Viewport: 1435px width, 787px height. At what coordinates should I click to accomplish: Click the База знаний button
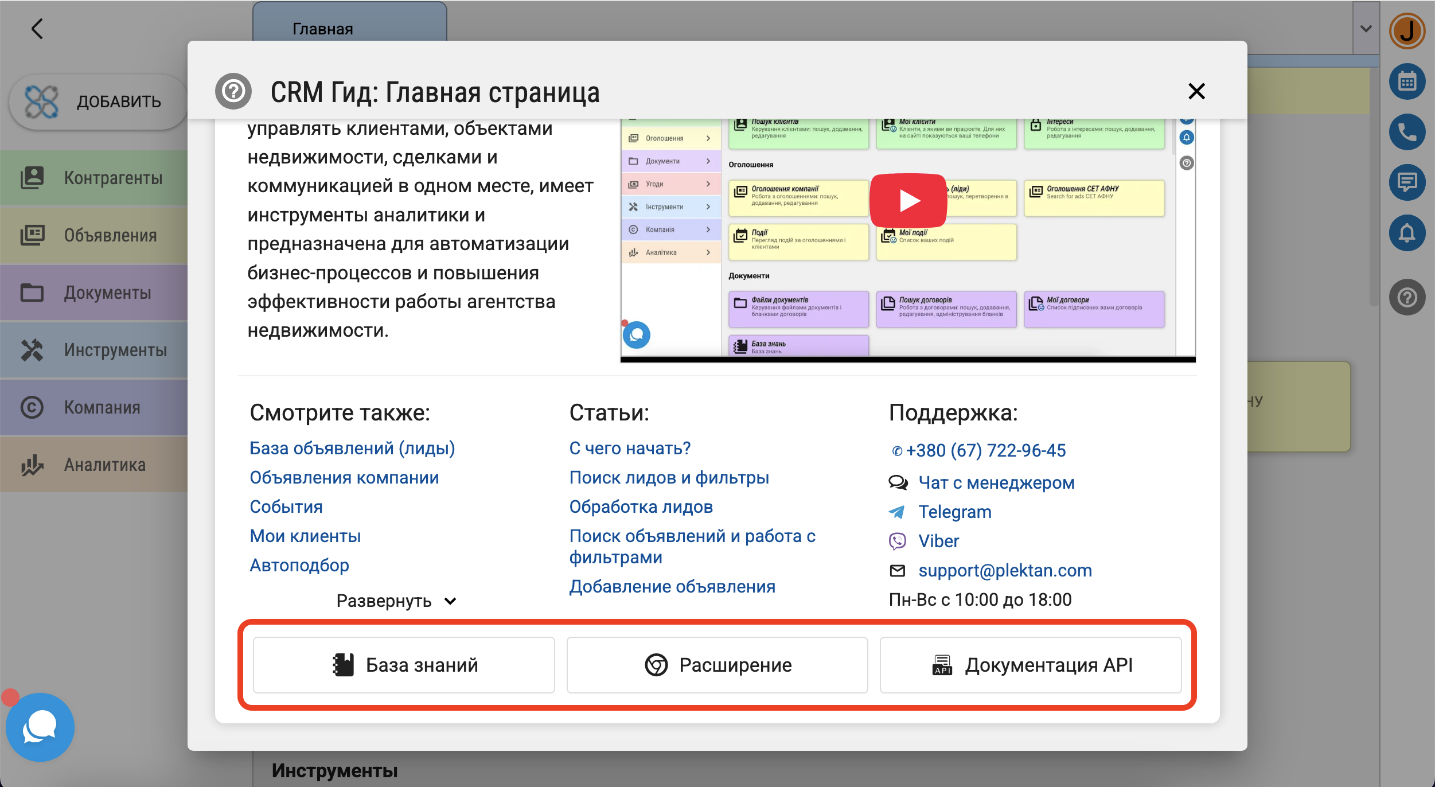coord(404,665)
